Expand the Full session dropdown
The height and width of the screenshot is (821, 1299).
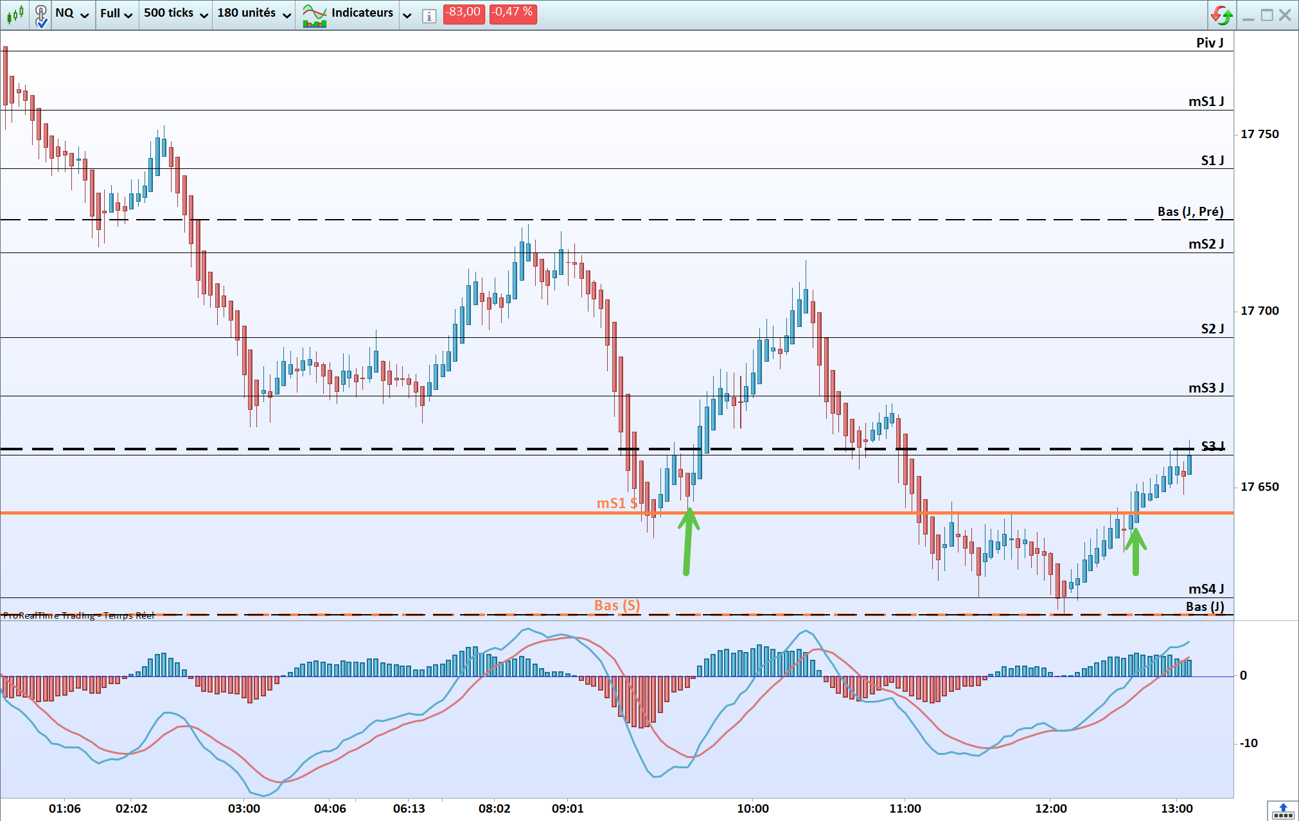click(x=116, y=13)
